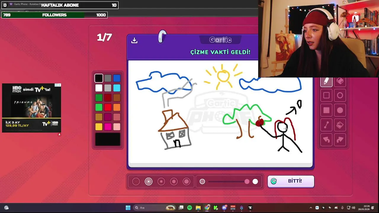Choose the outlined ellipse tool
The image size is (379, 213).
pos(340,96)
